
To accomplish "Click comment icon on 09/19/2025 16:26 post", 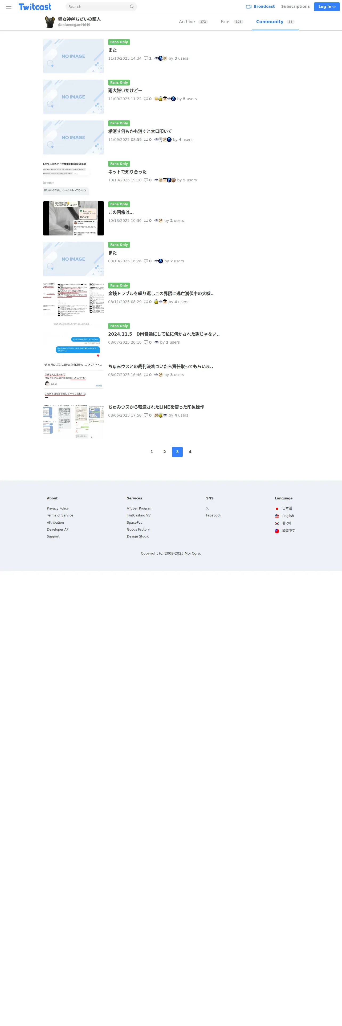I will 146,261.
